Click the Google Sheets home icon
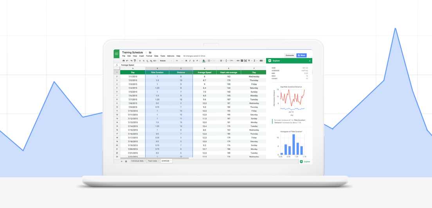 tap(117, 54)
